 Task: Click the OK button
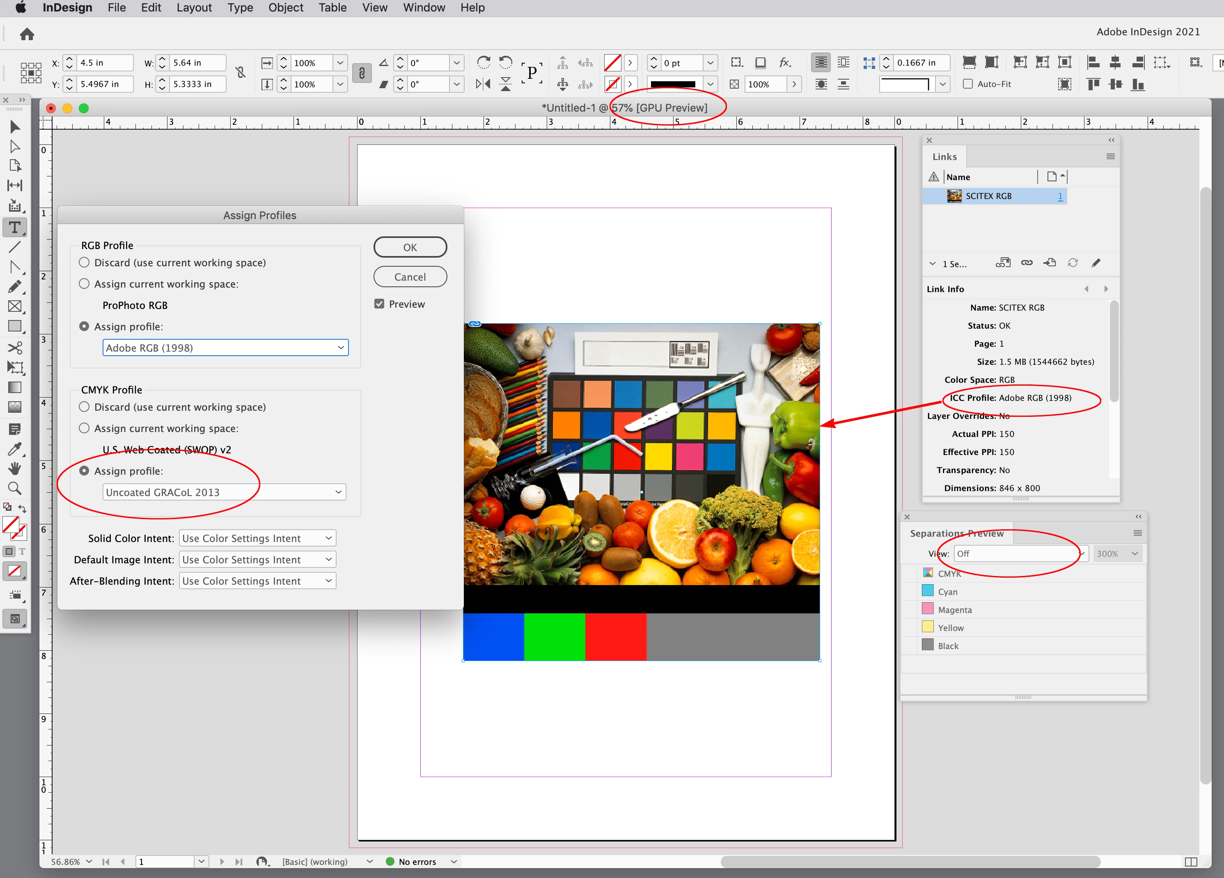point(410,247)
